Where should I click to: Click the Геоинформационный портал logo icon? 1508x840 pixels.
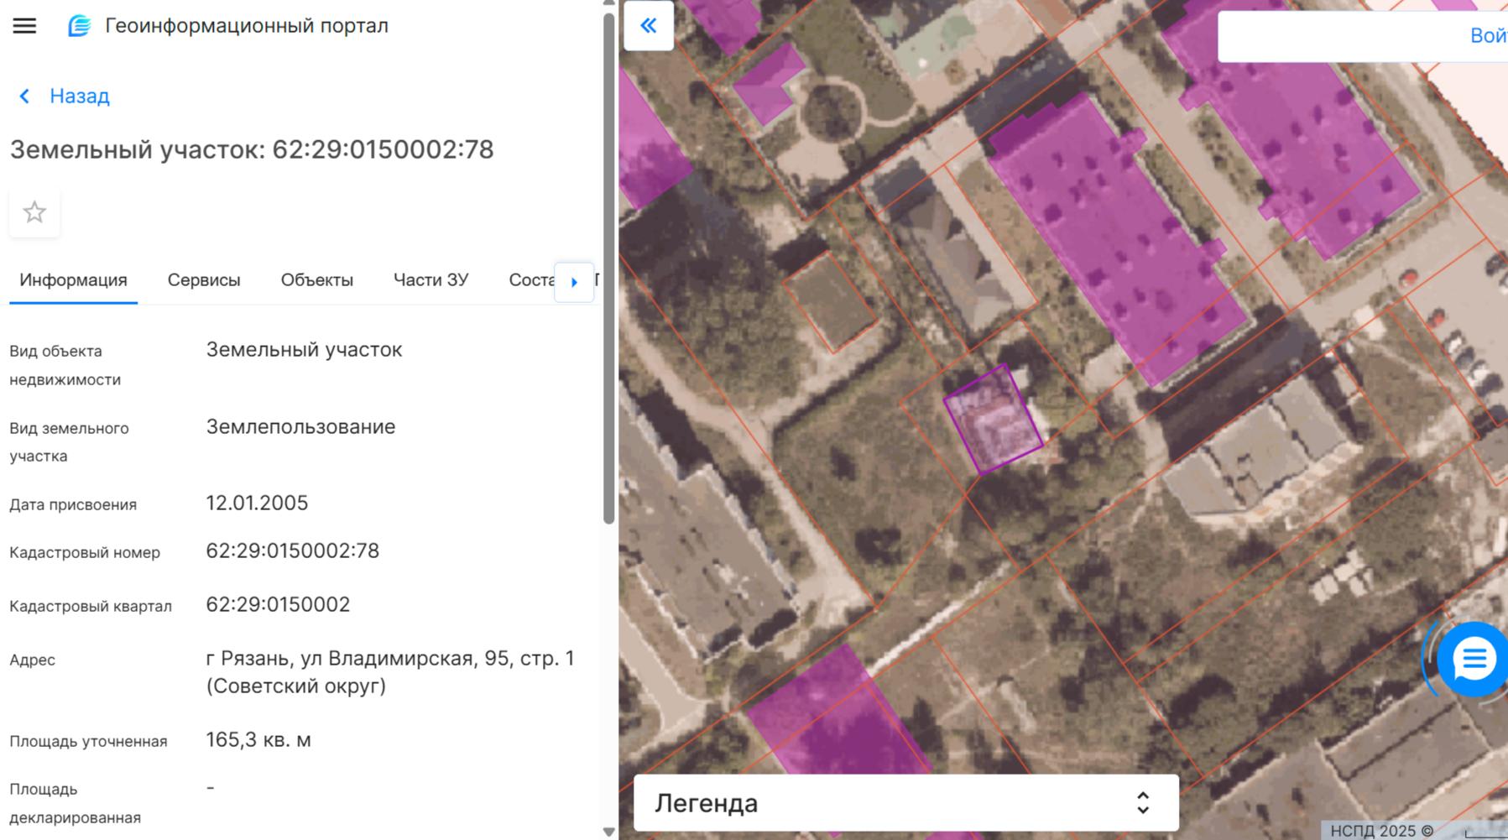click(79, 26)
